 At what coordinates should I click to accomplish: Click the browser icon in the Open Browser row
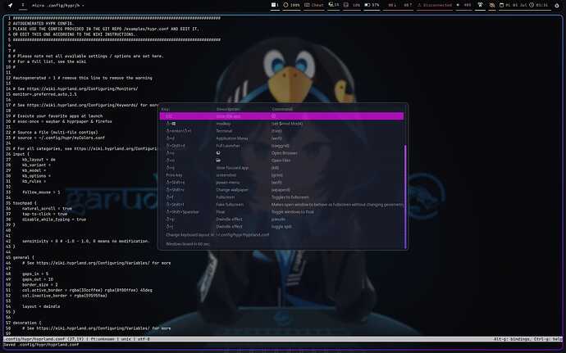(x=218, y=153)
